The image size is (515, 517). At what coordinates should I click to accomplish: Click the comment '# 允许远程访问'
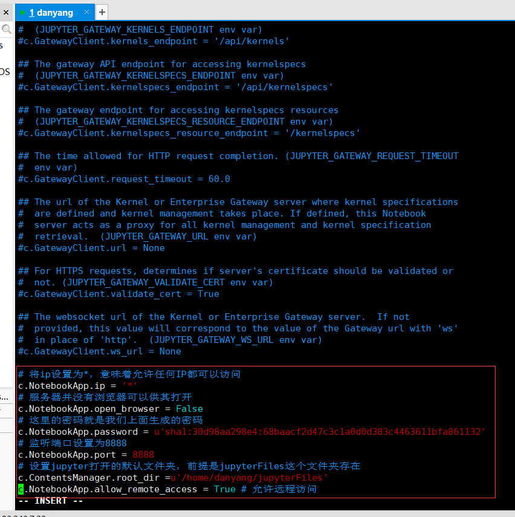point(279,489)
